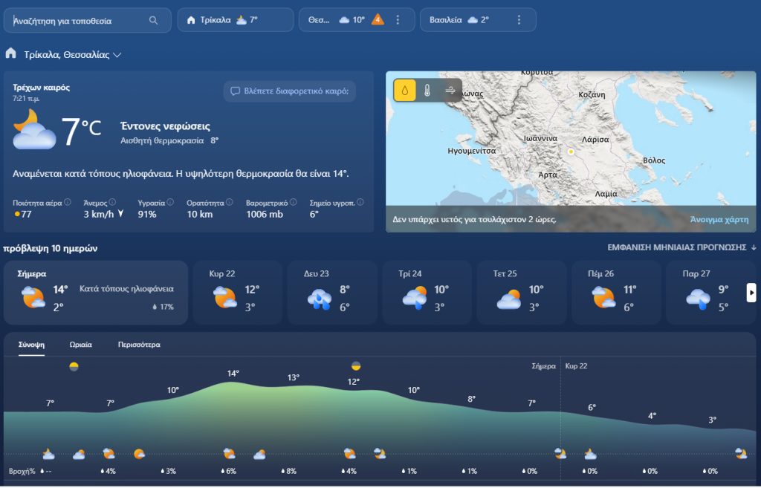Click the visibility info icon
This screenshot has width=761, height=488.
[x=230, y=202]
